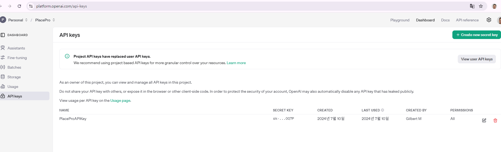Open the Playground tab
The height and width of the screenshot is (152, 501).
pyautogui.click(x=400, y=20)
